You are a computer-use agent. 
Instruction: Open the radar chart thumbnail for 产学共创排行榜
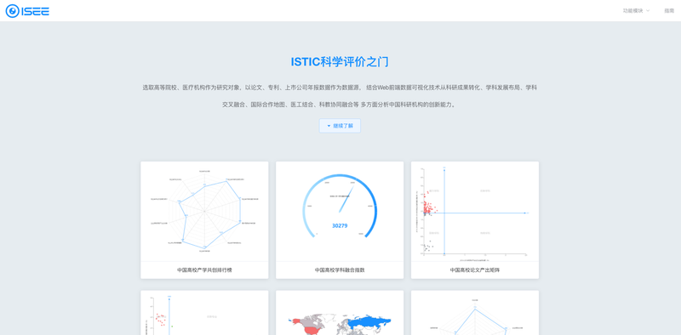pyautogui.click(x=204, y=212)
